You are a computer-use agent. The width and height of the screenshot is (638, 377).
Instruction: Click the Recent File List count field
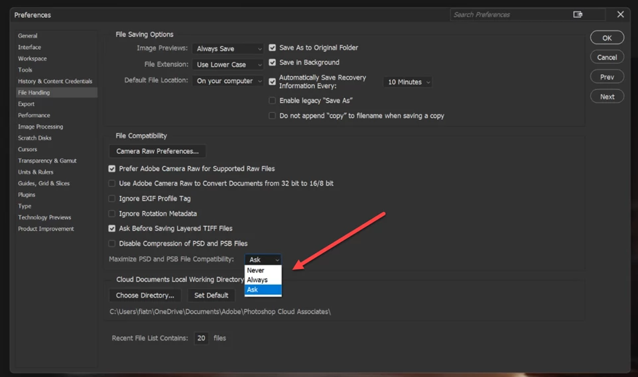201,338
